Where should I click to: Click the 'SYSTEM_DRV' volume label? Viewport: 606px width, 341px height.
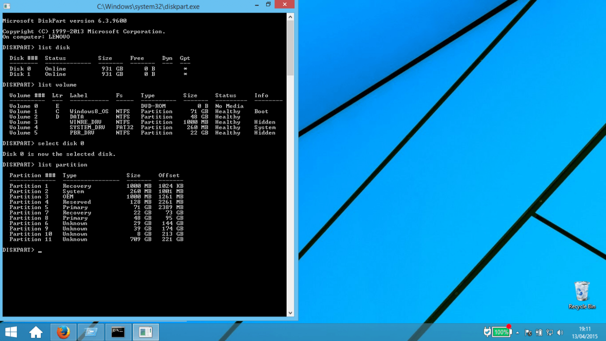[87, 127]
